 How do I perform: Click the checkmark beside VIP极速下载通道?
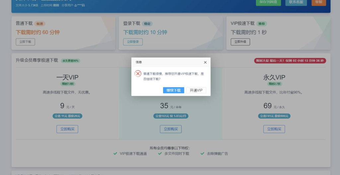click(x=115, y=153)
